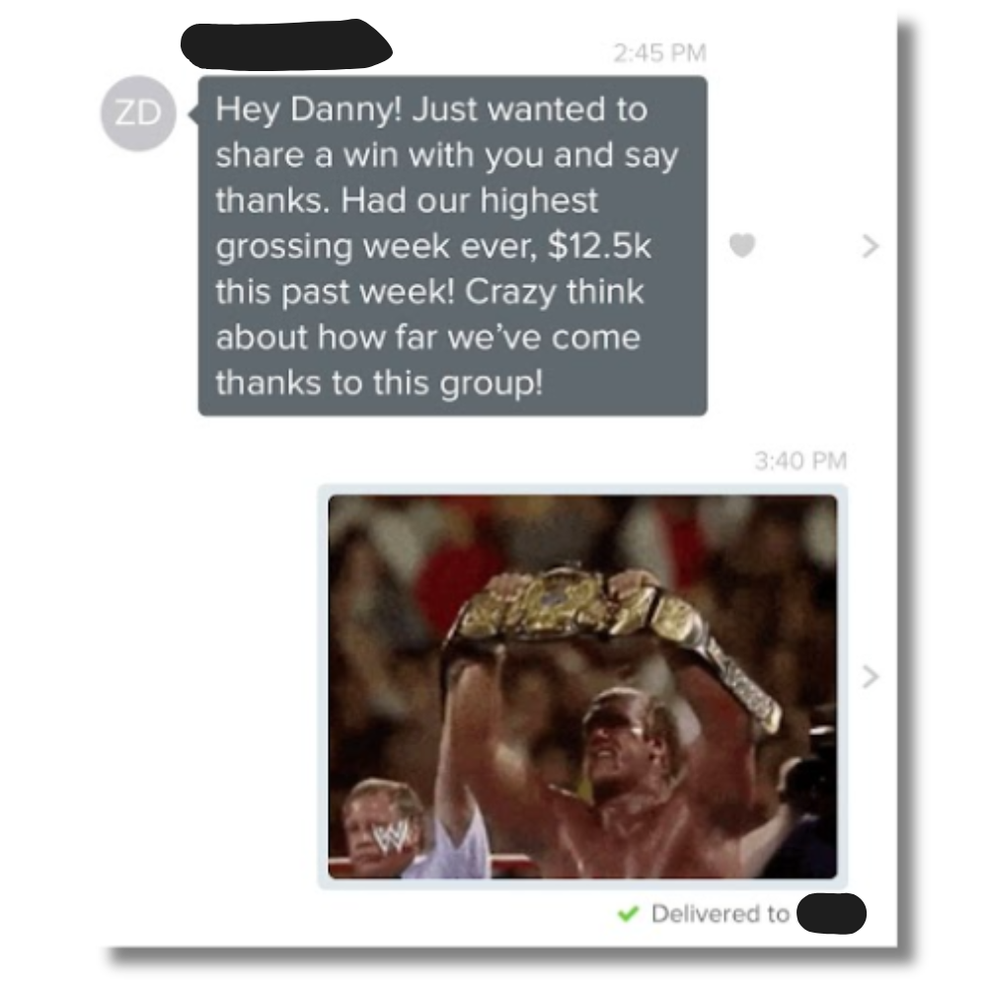Screen dimensions: 987x987
Task: Open the redacted recipient name after Delivered to
Action: [831, 913]
